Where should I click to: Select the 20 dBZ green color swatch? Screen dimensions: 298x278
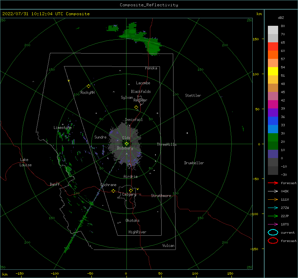coord(273,145)
